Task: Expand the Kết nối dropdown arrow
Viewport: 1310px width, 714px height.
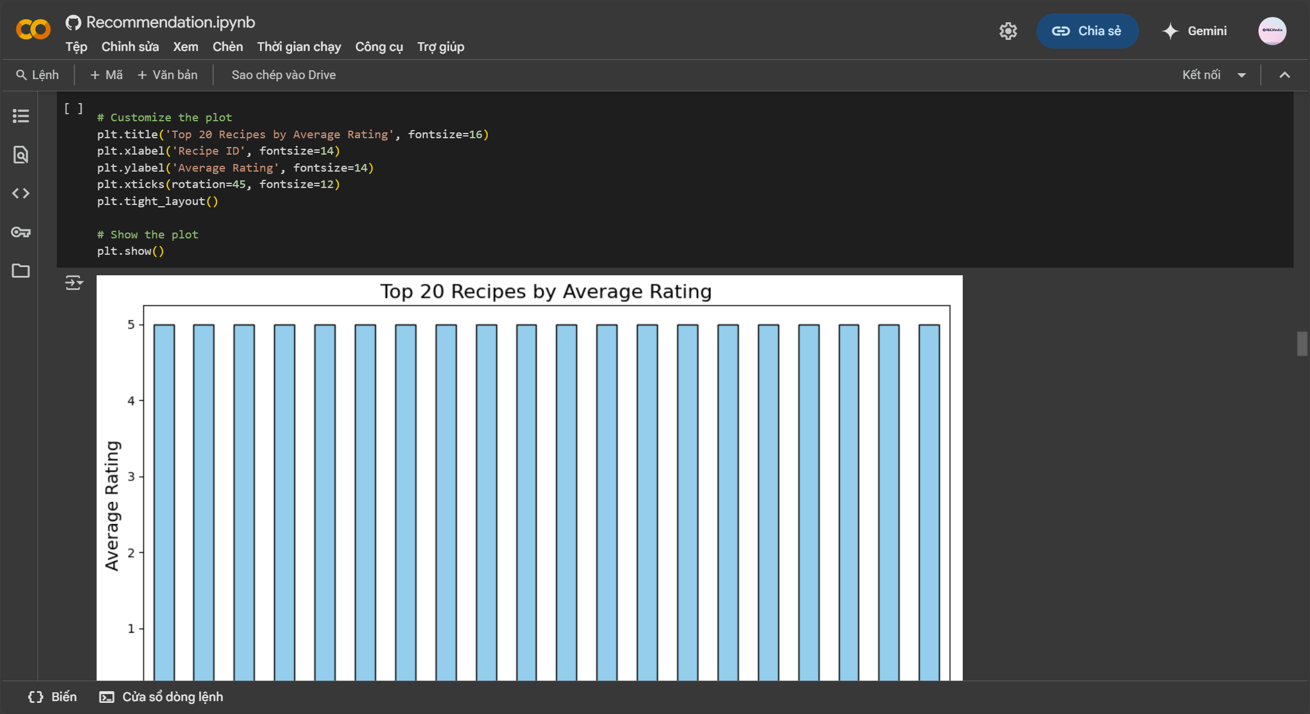Action: (x=1241, y=75)
